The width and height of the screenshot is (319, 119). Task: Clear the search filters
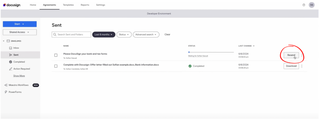coord(167,34)
